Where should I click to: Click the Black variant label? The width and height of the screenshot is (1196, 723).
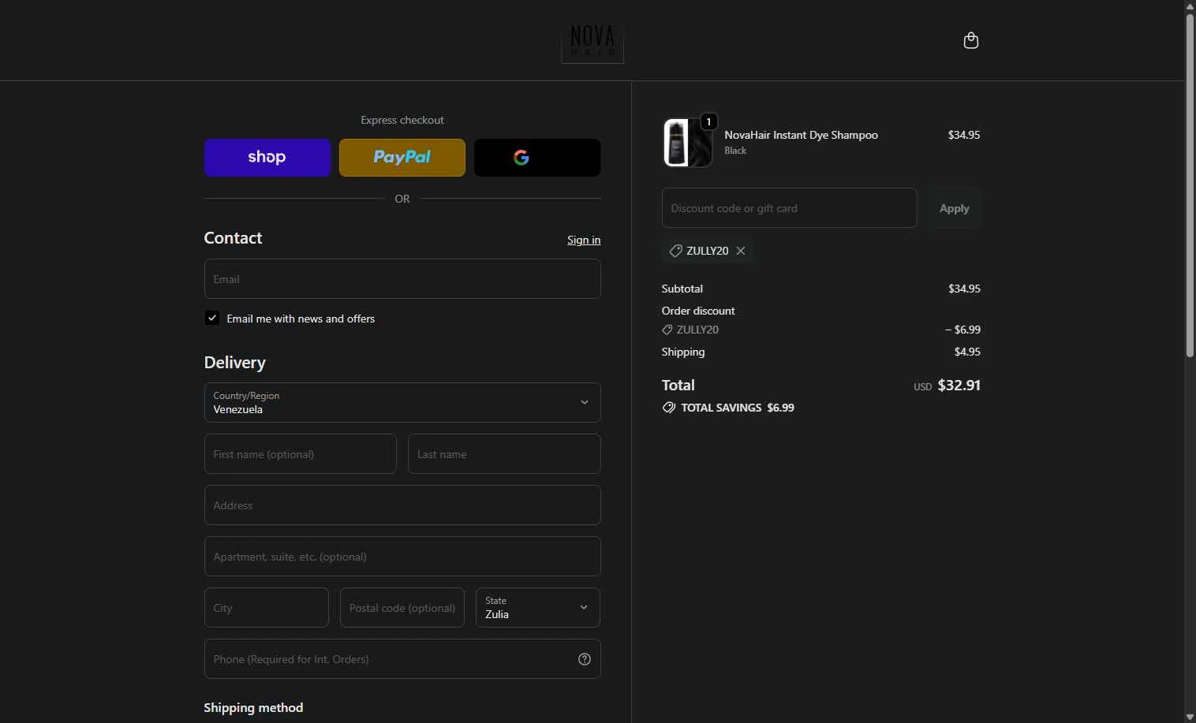point(735,151)
